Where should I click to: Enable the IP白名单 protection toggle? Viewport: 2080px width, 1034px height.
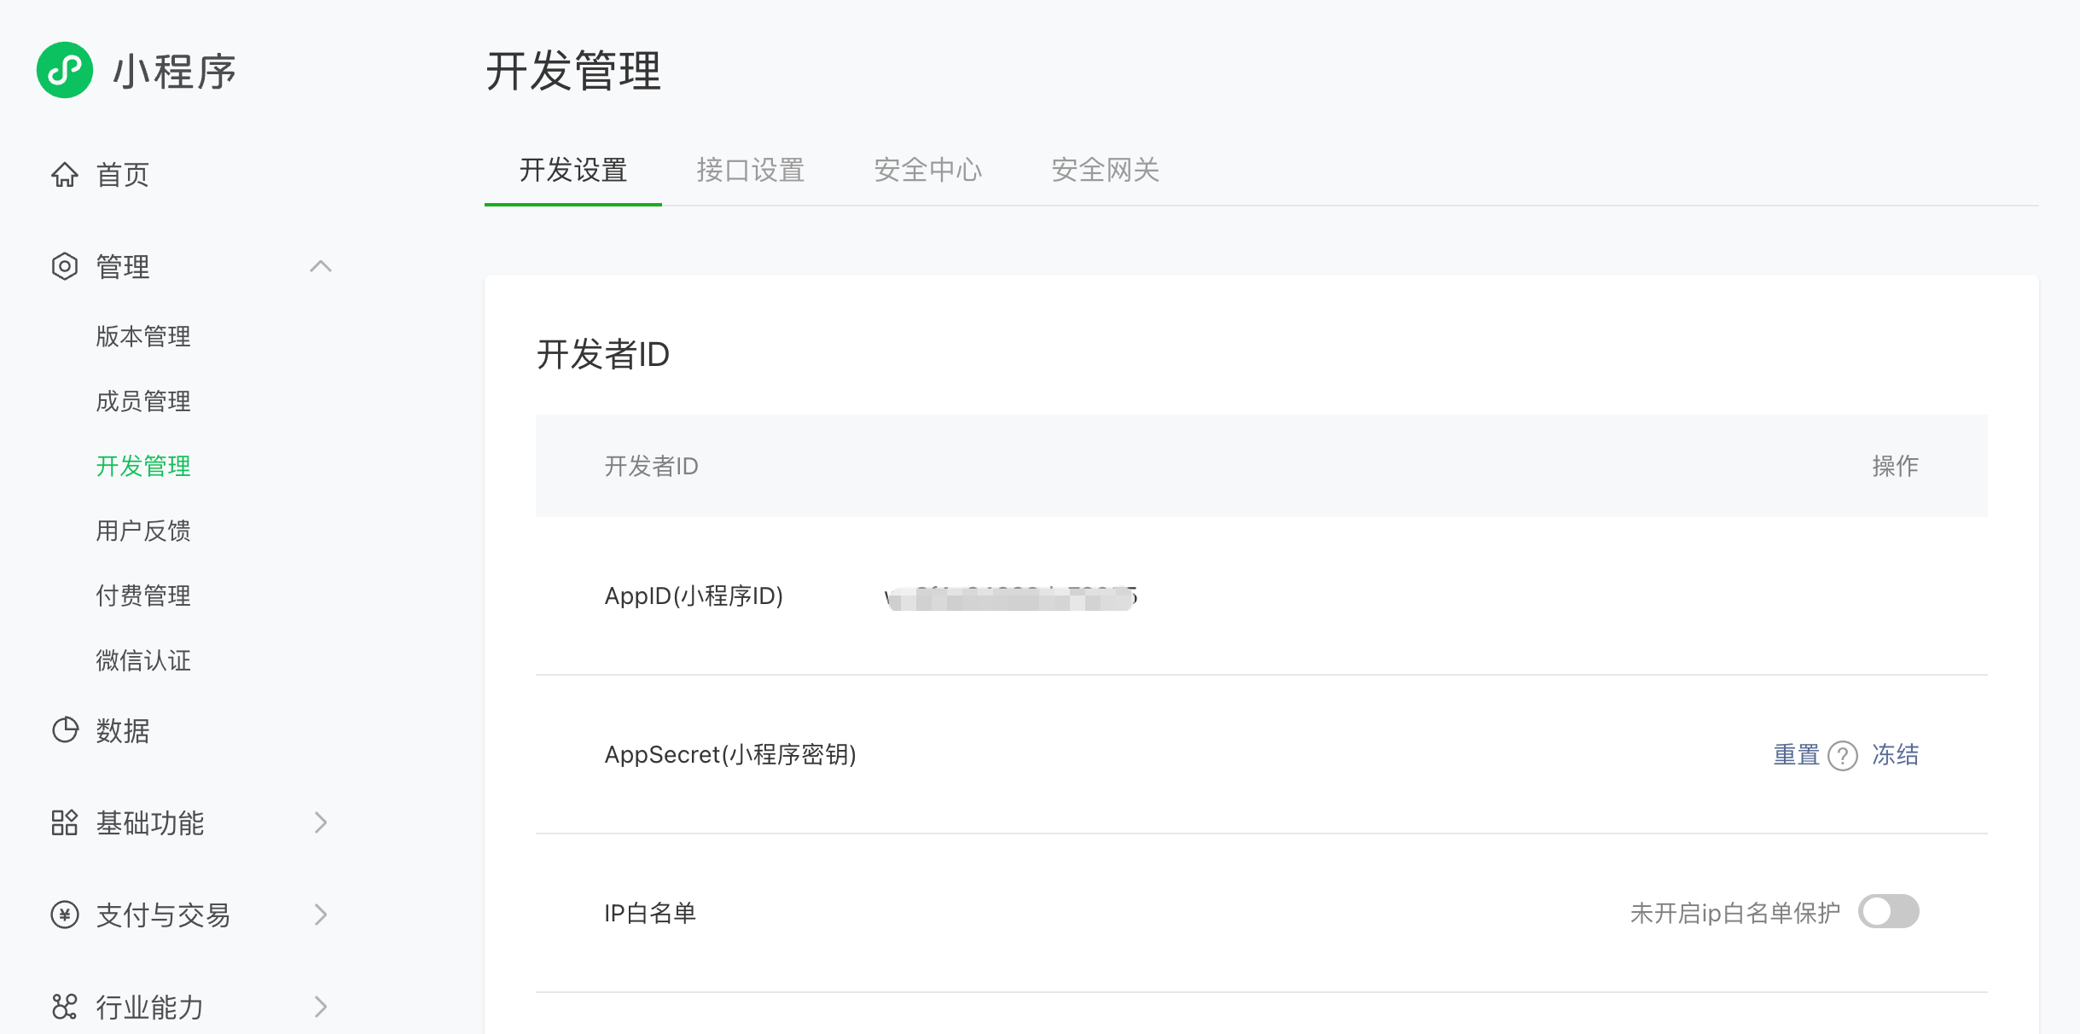(x=1888, y=911)
